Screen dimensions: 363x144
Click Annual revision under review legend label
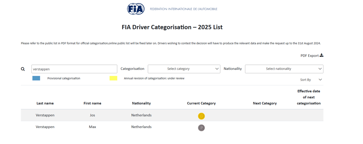(x=154, y=78)
